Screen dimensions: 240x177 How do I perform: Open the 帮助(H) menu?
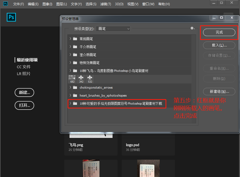[x=164, y=4]
